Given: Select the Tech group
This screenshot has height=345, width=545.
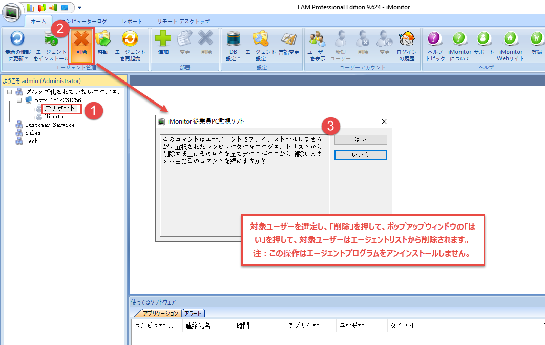Looking at the screenshot, I should coord(32,141).
